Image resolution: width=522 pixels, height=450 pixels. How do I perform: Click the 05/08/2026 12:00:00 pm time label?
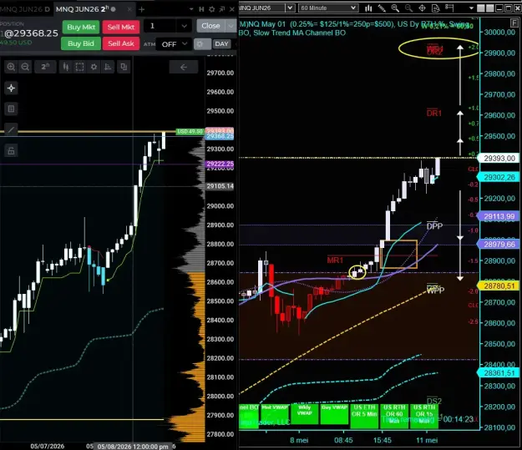(133, 447)
